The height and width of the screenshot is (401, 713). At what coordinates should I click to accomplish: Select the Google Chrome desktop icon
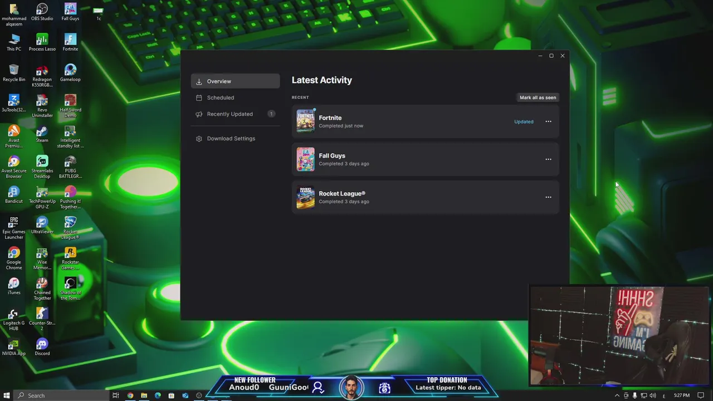point(14,259)
